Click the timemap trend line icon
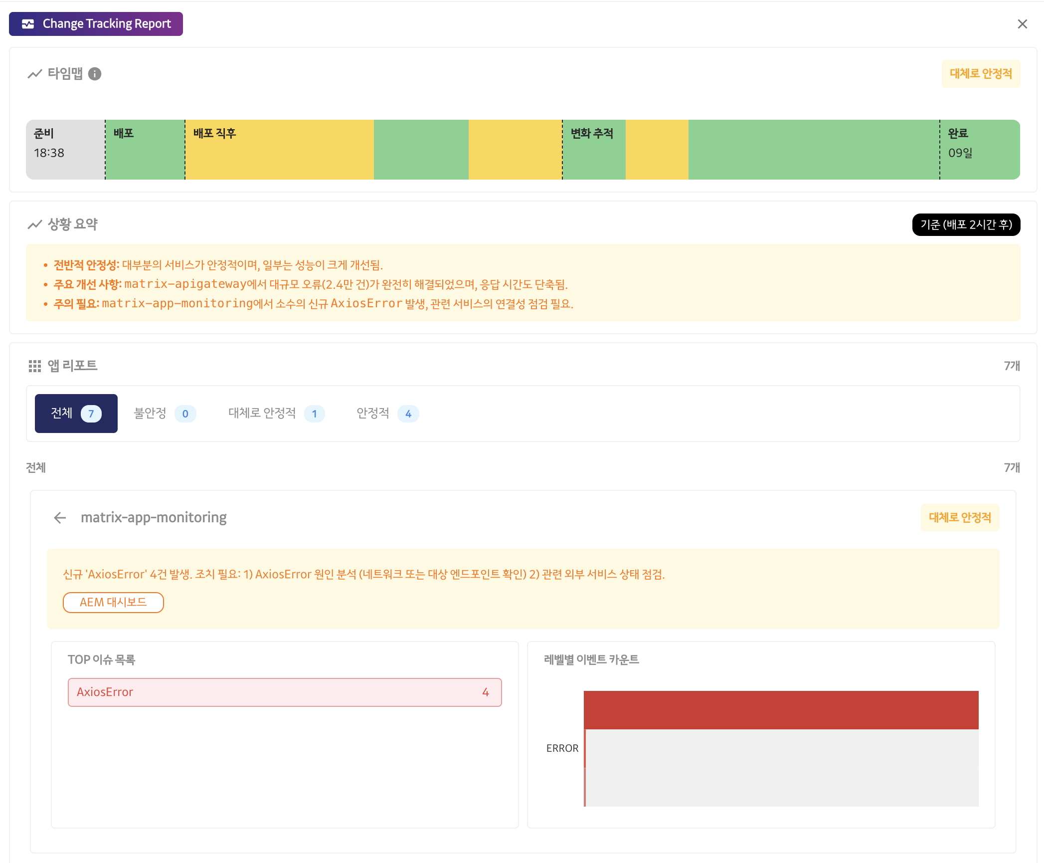This screenshot has height=863, width=1044. coord(34,74)
